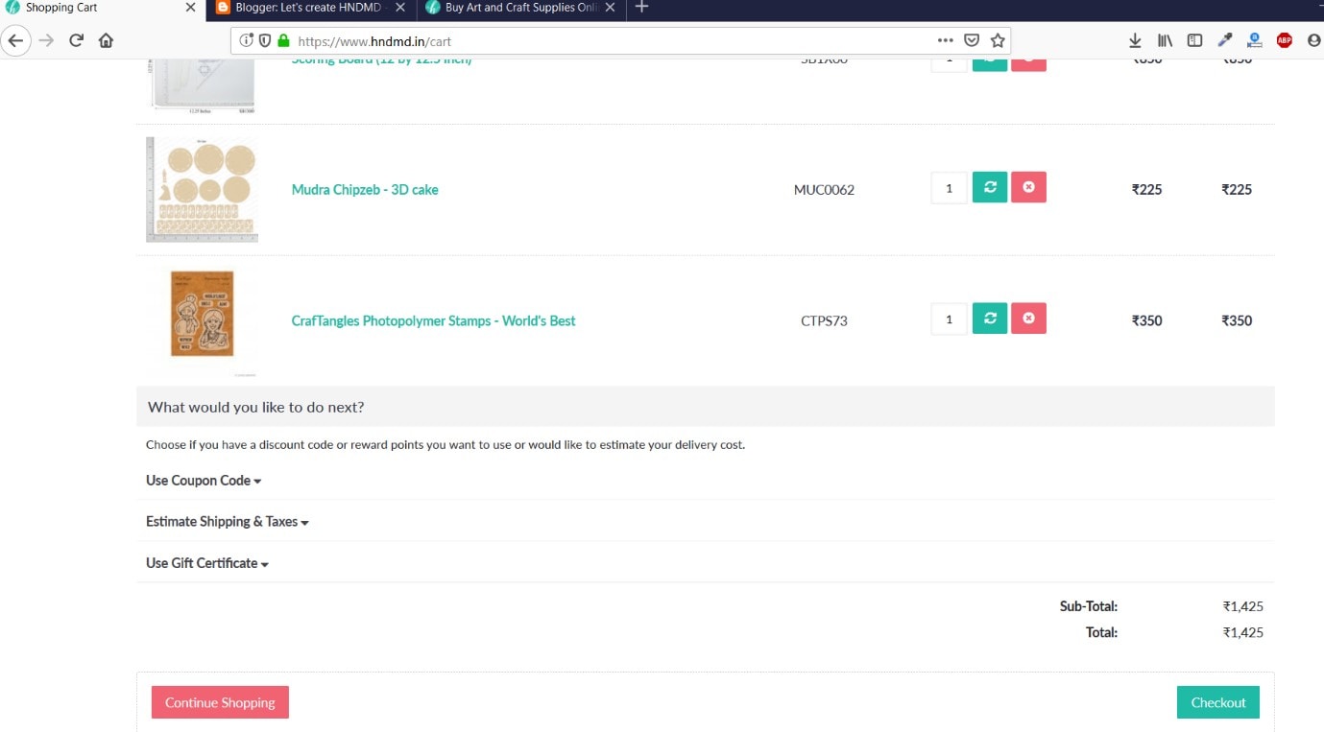Proceed with the Checkout button
The width and height of the screenshot is (1324, 732).
pos(1218,702)
